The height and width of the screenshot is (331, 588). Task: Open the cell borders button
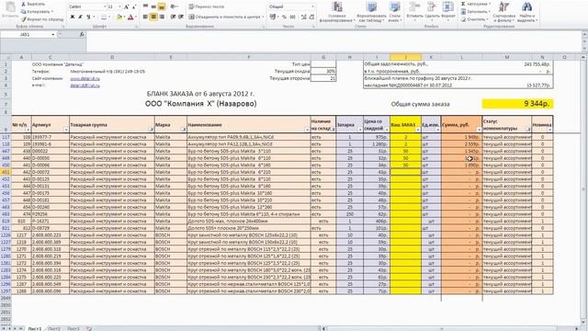coord(104,17)
